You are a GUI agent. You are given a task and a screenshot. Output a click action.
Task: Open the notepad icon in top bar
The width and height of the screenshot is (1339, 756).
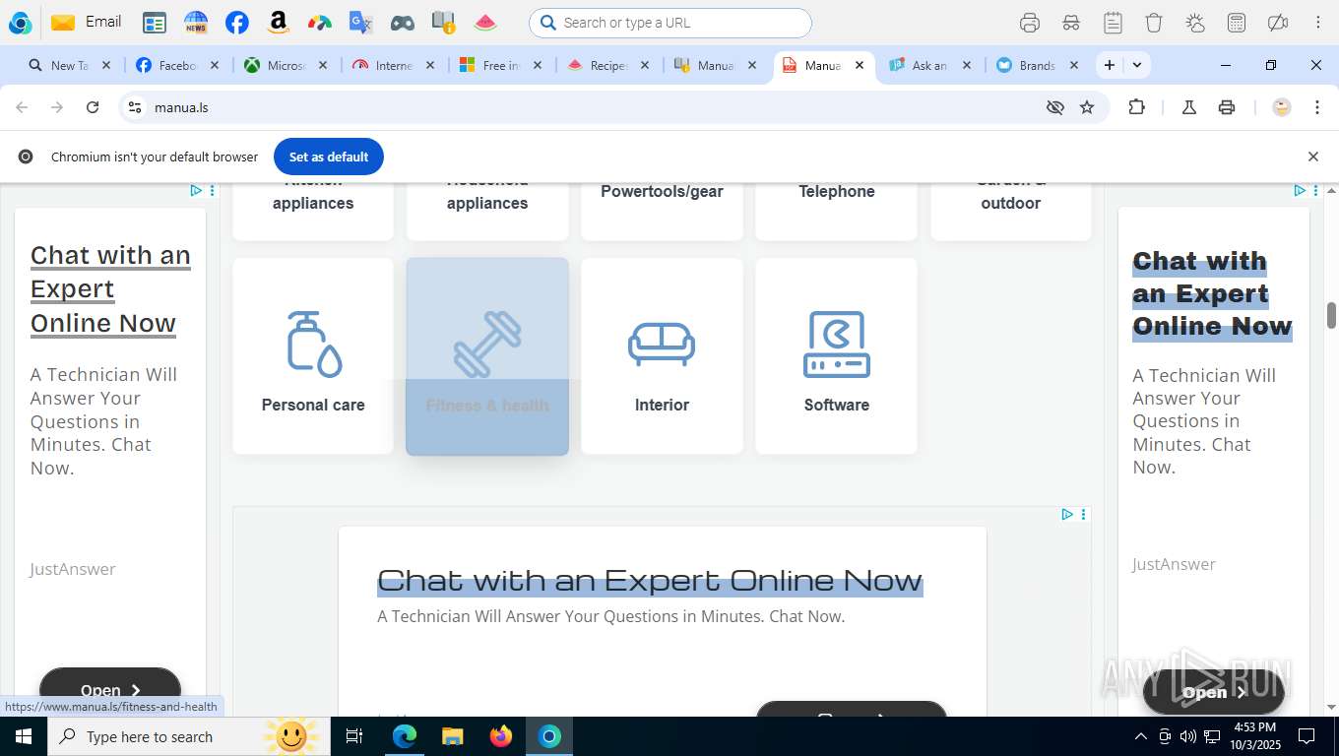pyautogui.click(x=1113, y=23)
